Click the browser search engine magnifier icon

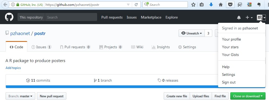[x=146, y=5]
